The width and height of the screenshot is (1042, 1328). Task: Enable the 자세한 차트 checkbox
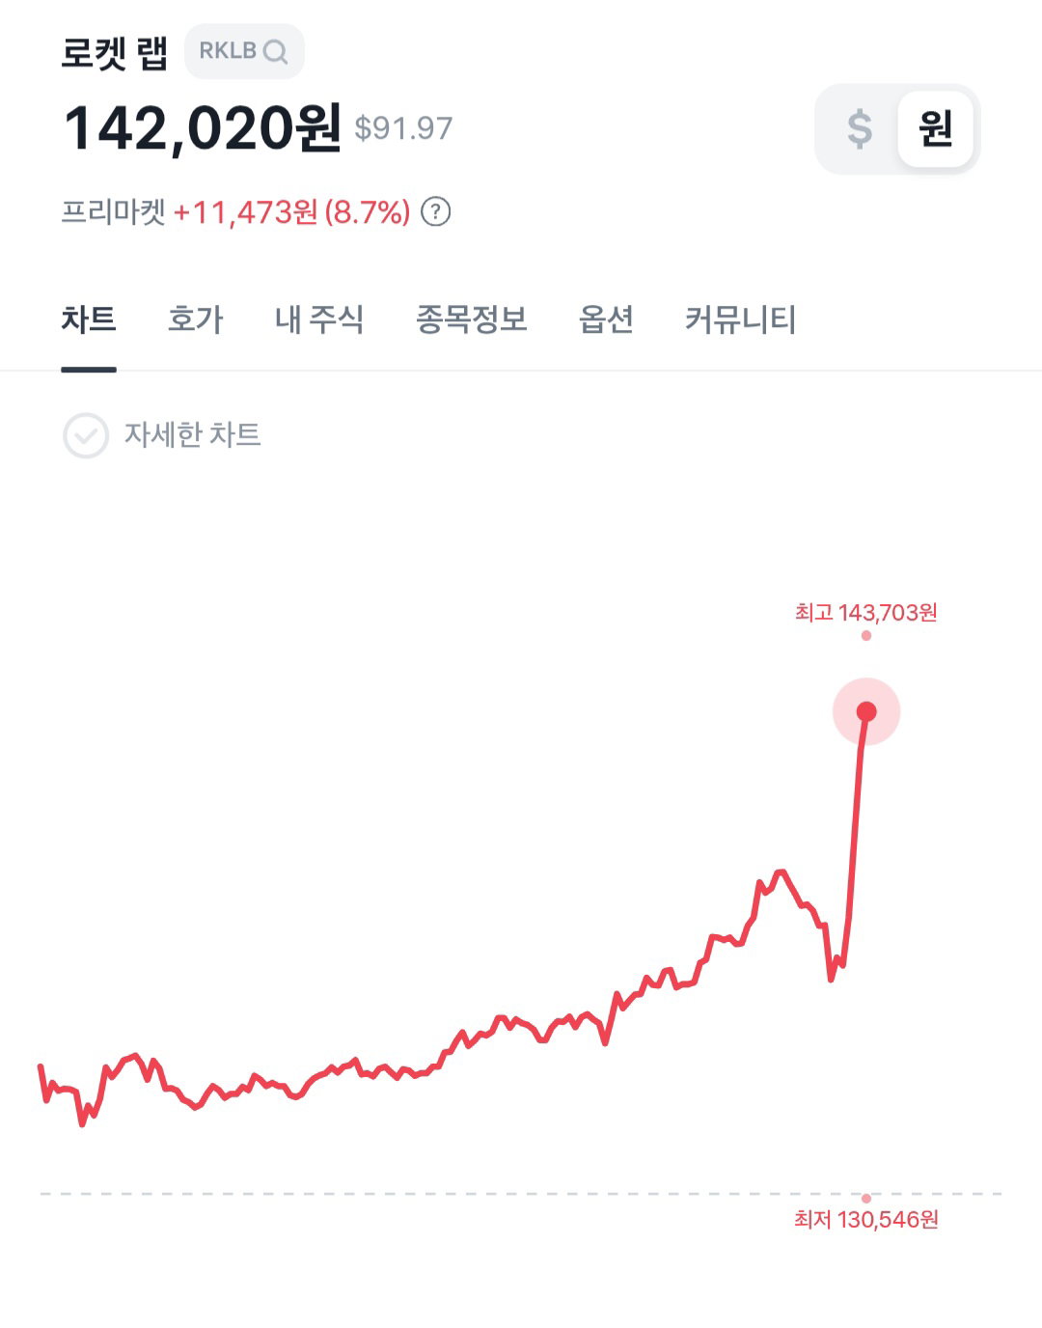(86, 435)
